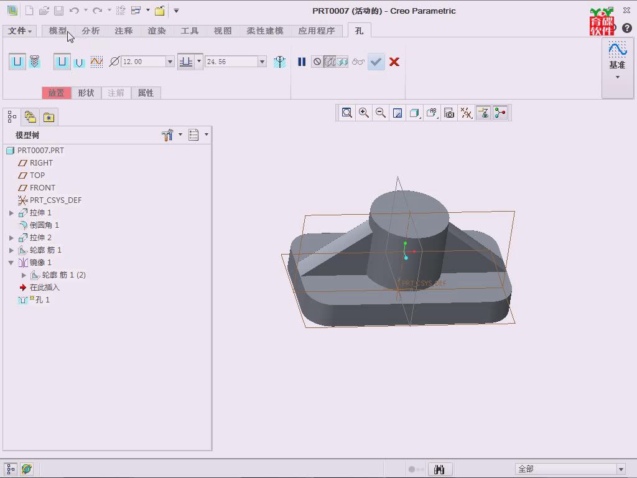Open the display style cube icon
637x478 pixels.
click(x=414, y=113)
